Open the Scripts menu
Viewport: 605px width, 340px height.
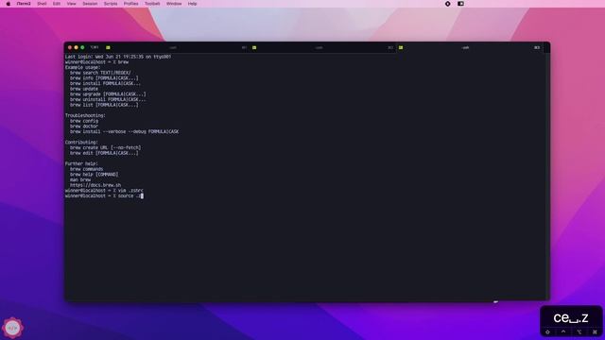tap(111, 4)
